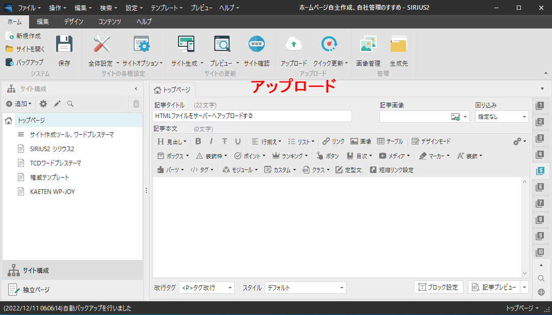552x315 pixels.
Task: Open the テンプレート menu
Action: pyautogui.click(x=166, y=8)
